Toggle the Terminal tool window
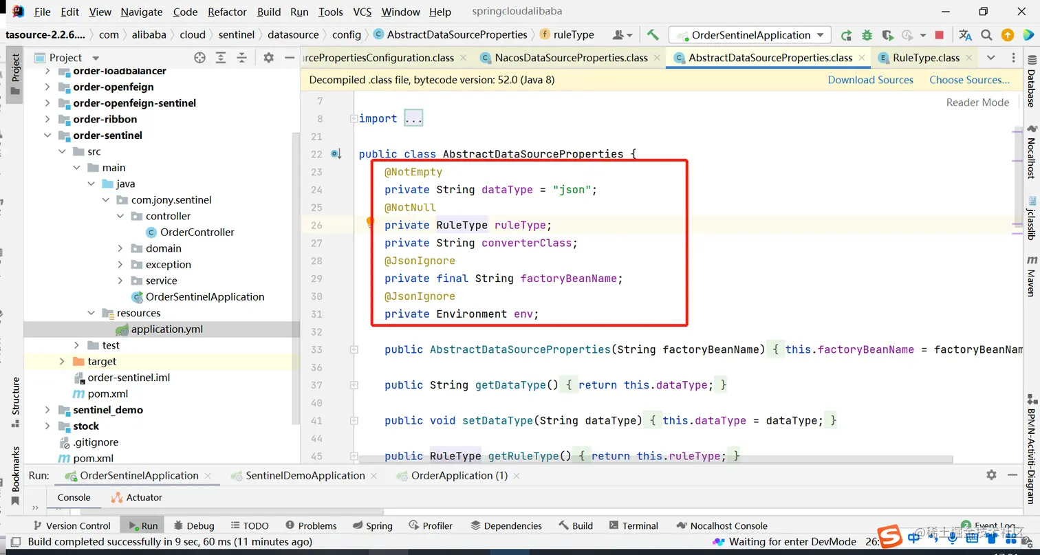1040x555 pixels. point(633,525)
